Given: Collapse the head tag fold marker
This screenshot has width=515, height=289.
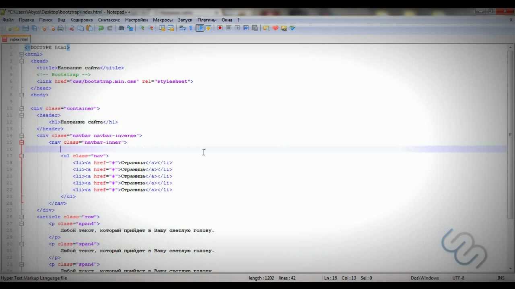Looking at the screenshot, I should (x=22, y=61).
